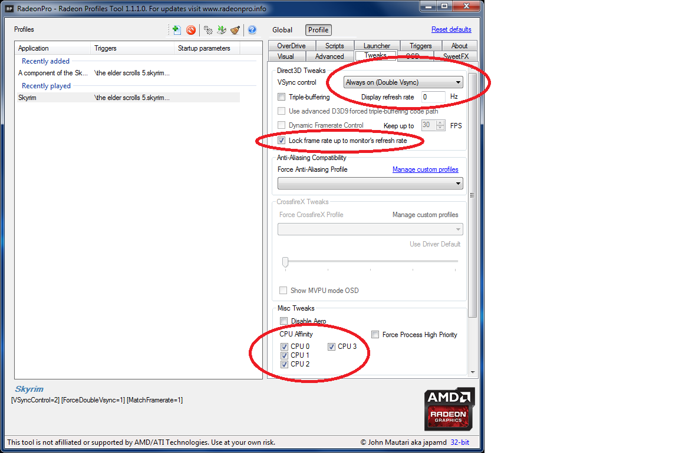Uncheck CPU 2 affinity
Viewport: 679px width, 453px height.
click(x=284, y=364)
